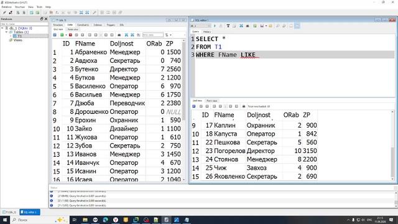
Task: Insert a new row with green plus icon
Action: pyautogui.click(x=62, y=35)
